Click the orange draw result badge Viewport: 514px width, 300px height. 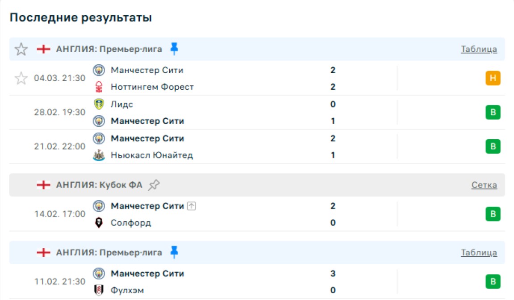(x=493, y=79)
